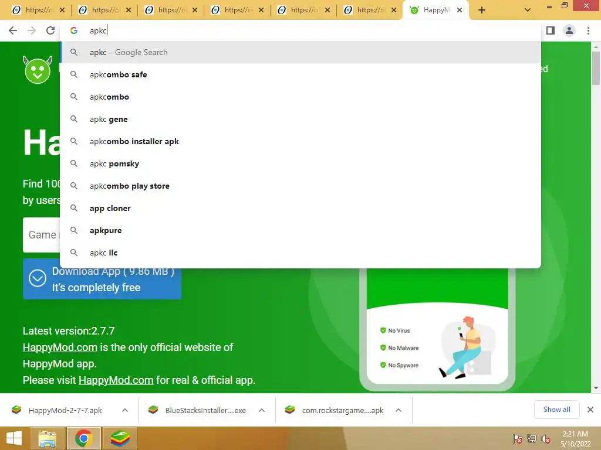This screenshot has width=601, height=450.
Task: Click the page vertical scrollbar thumb
Action: (x=596, y=68)
